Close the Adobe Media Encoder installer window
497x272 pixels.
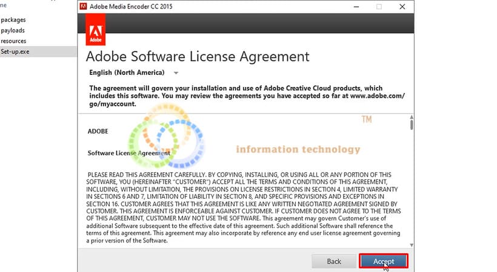[x=402, y=7]
